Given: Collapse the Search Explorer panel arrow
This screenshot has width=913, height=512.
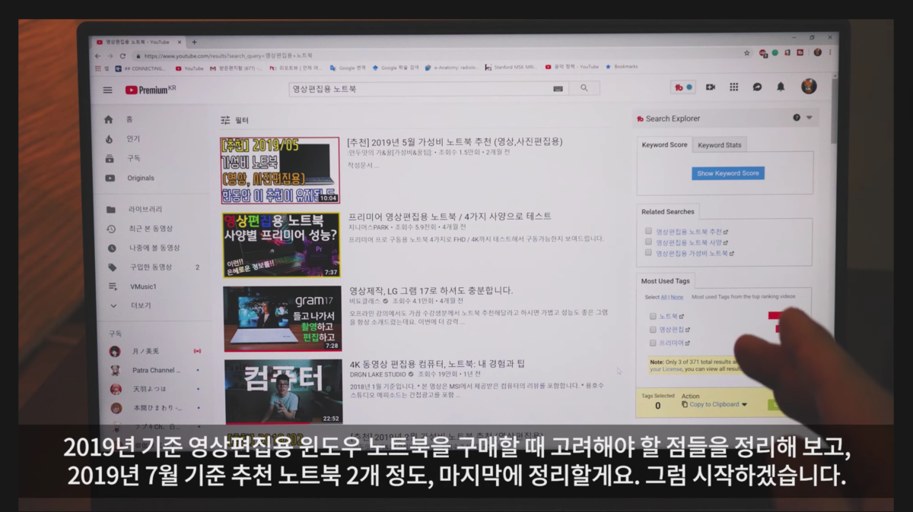Looking at the screenshot, I should [810, 118].
